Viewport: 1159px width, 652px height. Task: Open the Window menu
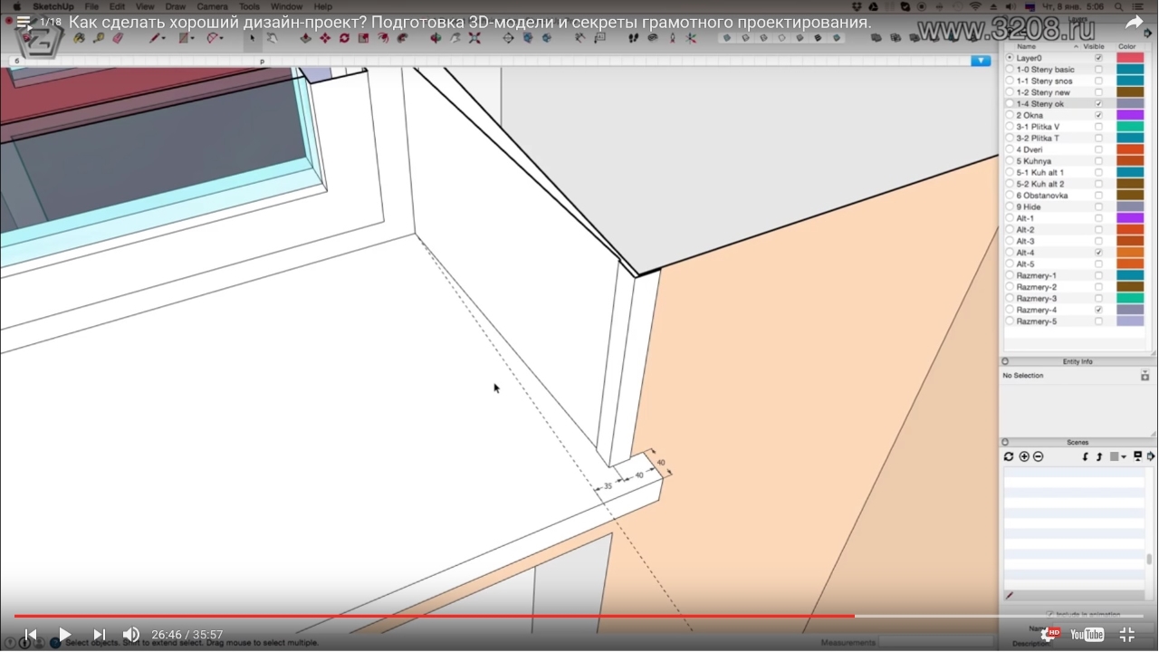coord(286,6)
